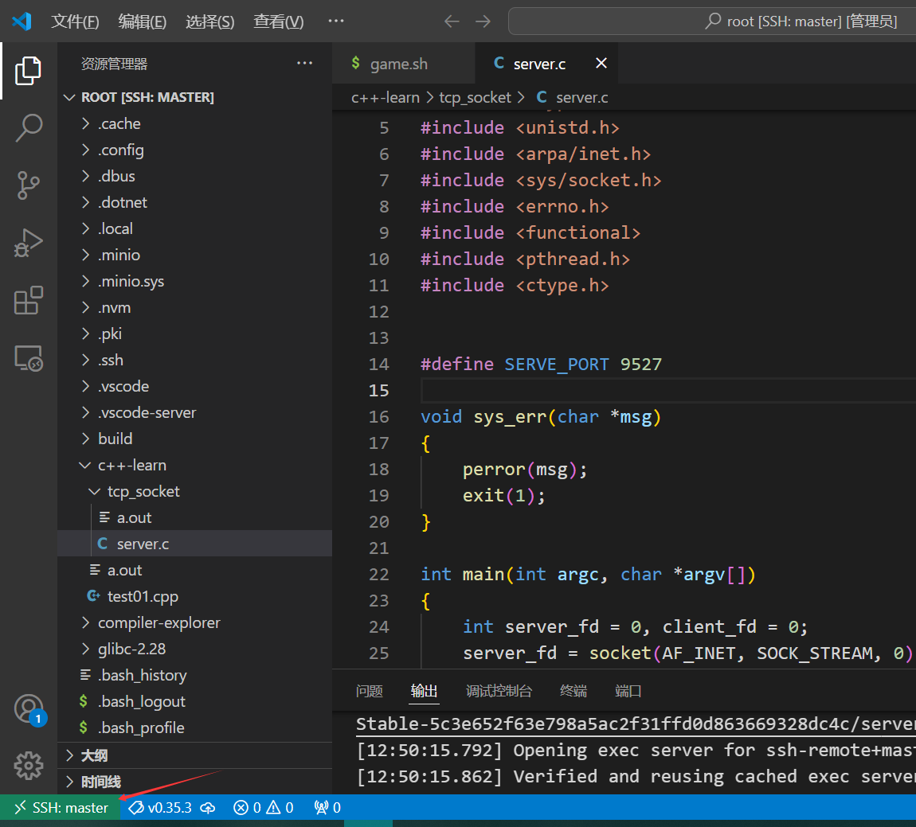
Task: Go back with the left arrow
Action: click(452, 21)
